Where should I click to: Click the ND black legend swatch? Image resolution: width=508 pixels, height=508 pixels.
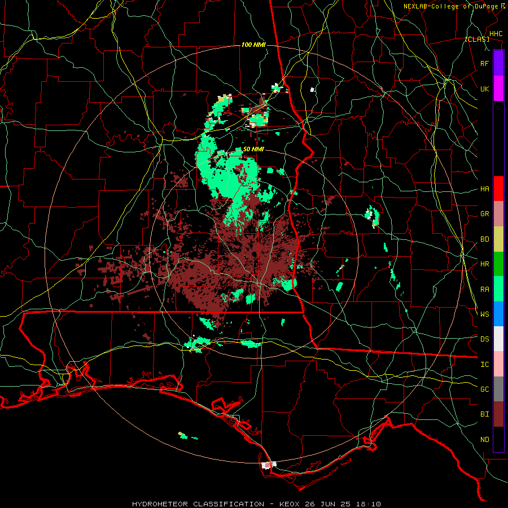coord(498,439)
